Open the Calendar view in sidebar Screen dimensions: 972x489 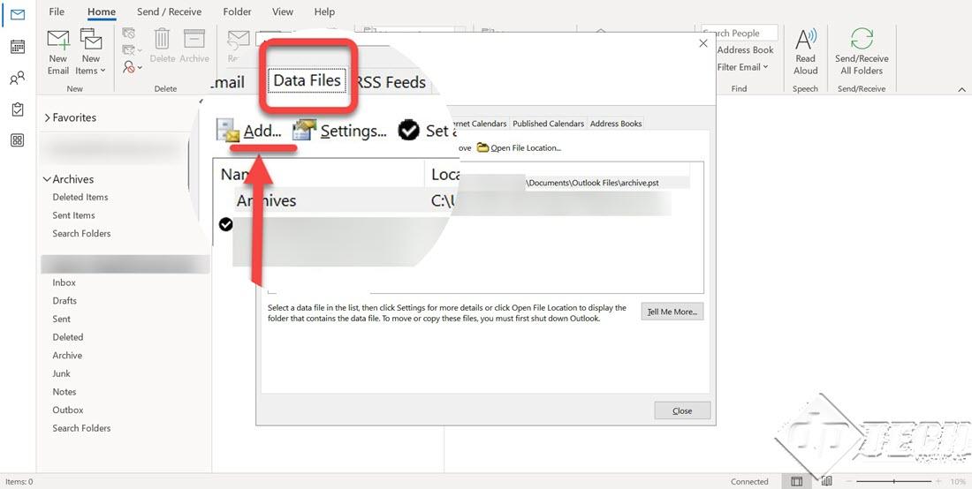coord(17,47)
